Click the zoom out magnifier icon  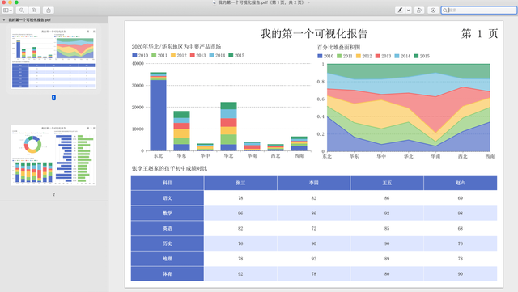[x=22, y=11]
